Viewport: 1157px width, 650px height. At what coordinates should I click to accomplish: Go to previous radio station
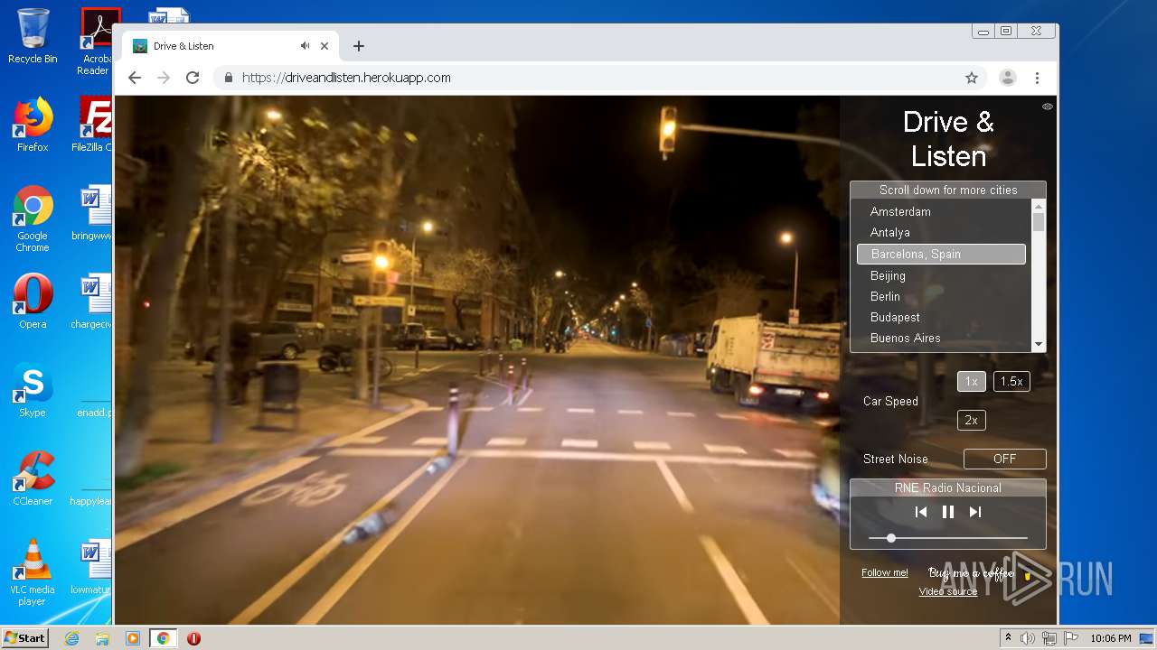pos(920,512)
